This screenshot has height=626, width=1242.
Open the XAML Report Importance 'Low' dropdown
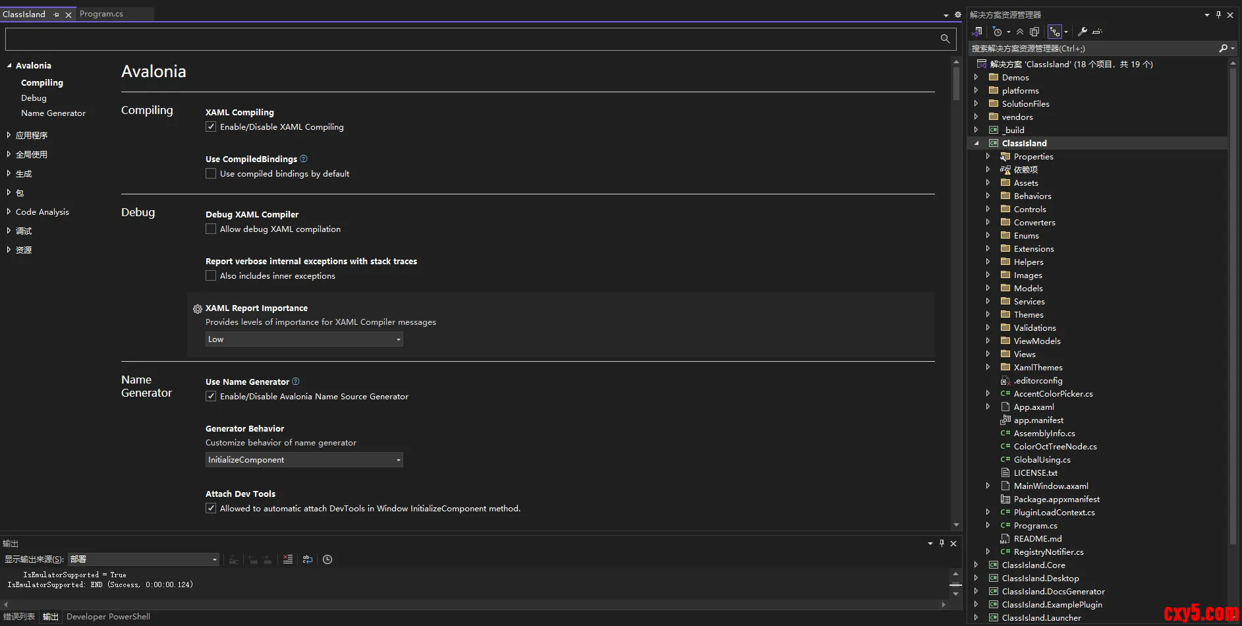tap(304, 339)
